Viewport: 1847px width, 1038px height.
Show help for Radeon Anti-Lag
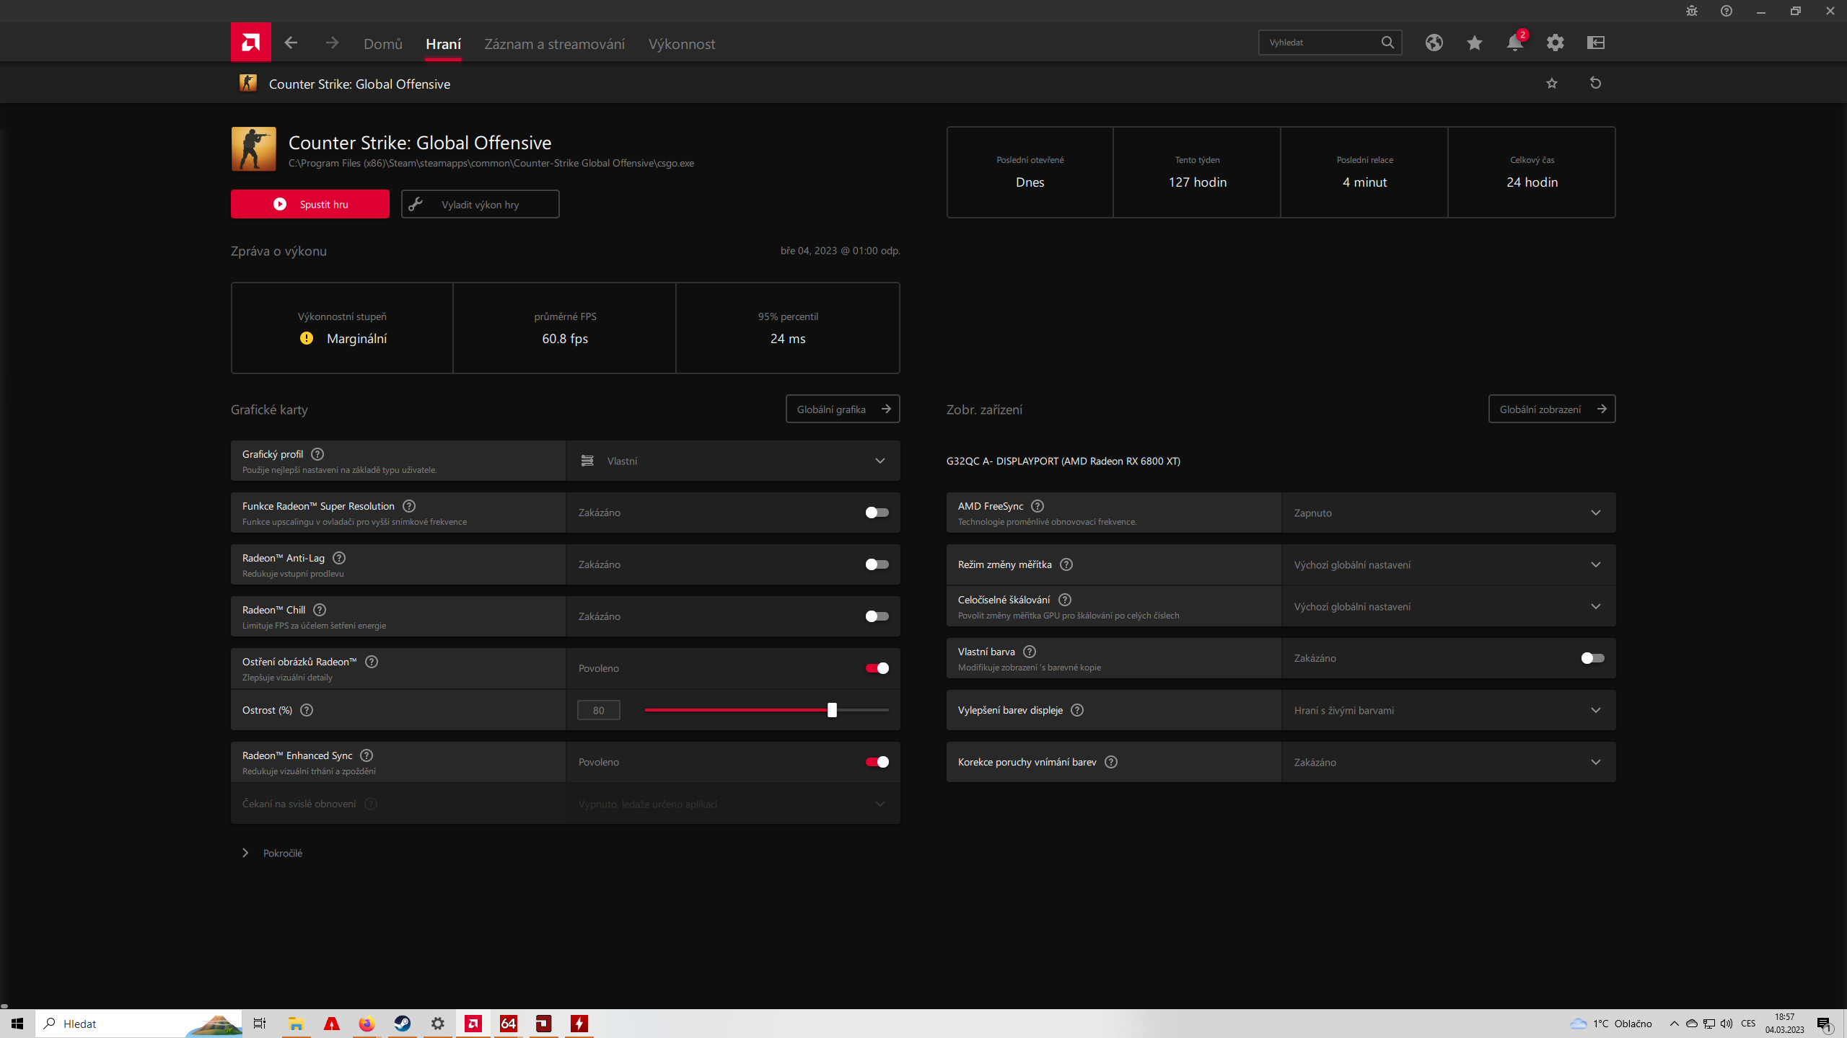coord(339,558)
